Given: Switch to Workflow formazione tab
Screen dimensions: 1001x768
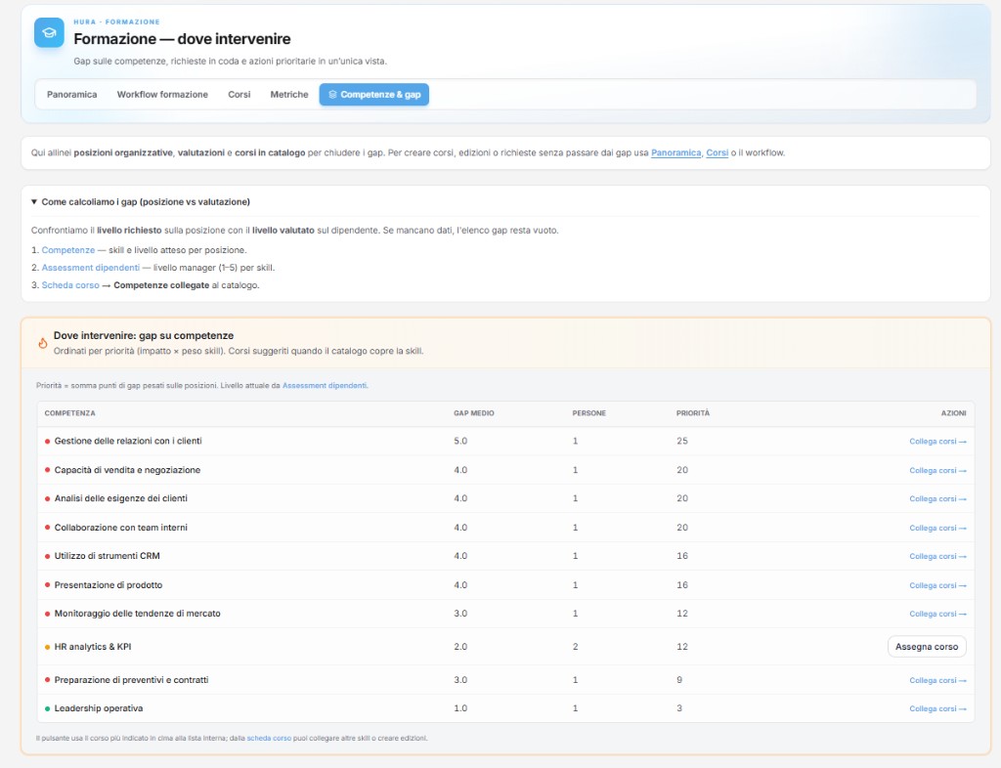Looking at the screenshot, I should point(162,95).
